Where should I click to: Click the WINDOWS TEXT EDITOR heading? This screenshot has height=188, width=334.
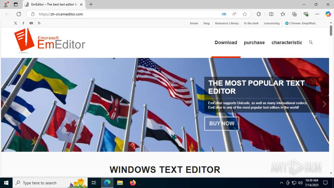165,169
